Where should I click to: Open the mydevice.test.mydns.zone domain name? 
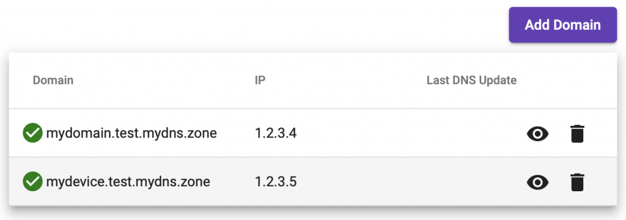pyautogui.click(x=128, y=182)
